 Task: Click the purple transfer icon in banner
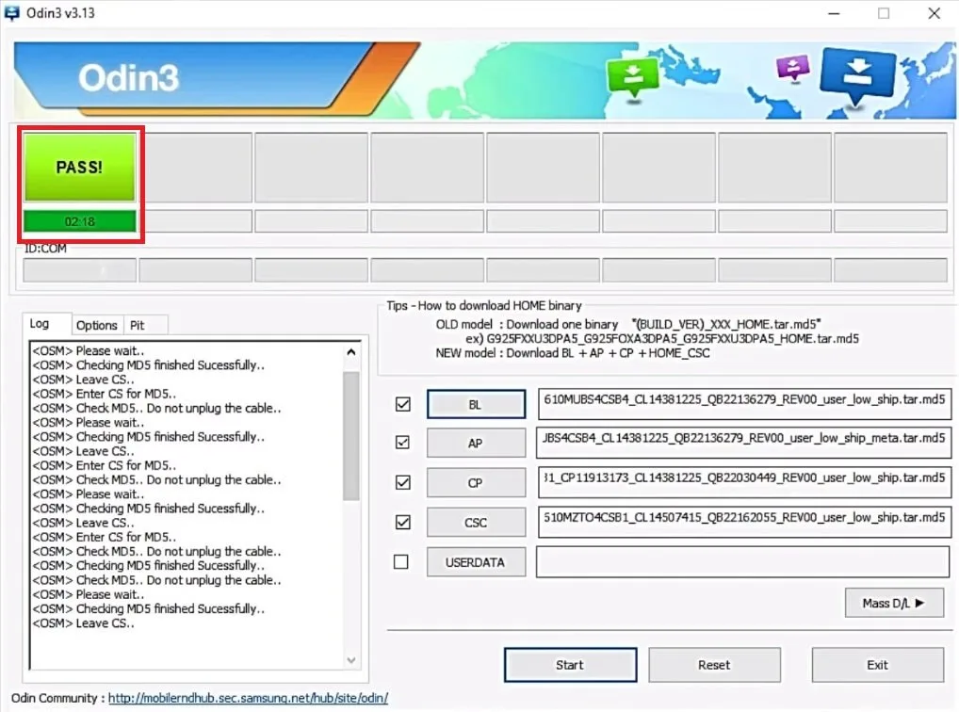[x=792, y=69]
